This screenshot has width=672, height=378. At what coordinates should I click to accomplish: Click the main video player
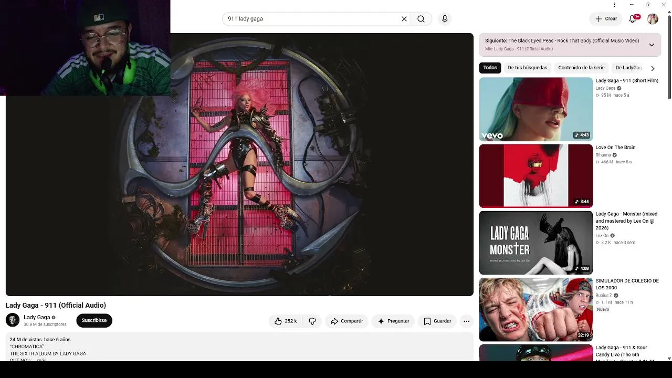click(x=239, y=164)
